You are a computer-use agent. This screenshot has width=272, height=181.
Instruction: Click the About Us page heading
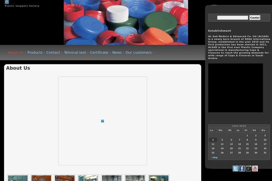tap(18, 68)
